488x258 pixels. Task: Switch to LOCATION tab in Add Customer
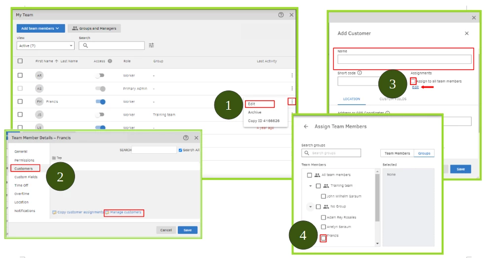click(x=351, y=99)
